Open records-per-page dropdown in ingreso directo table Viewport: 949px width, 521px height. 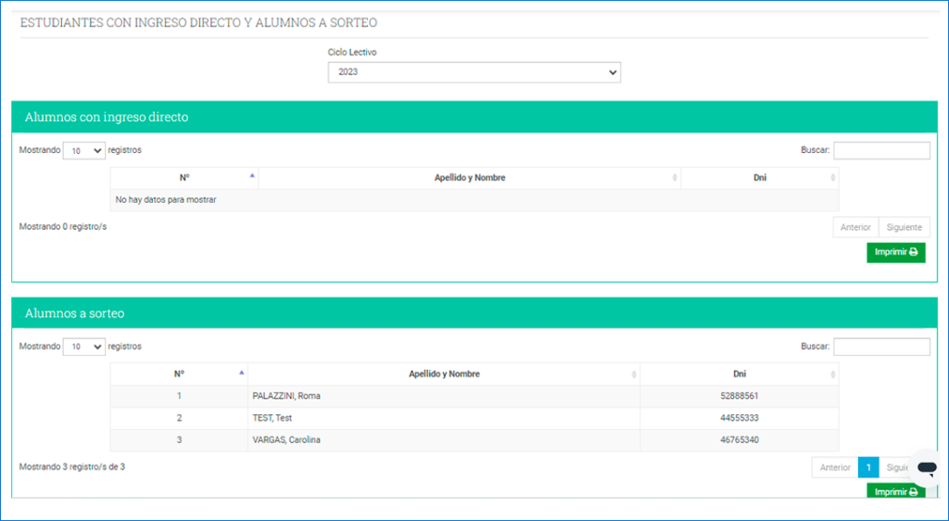pos(84,150)
